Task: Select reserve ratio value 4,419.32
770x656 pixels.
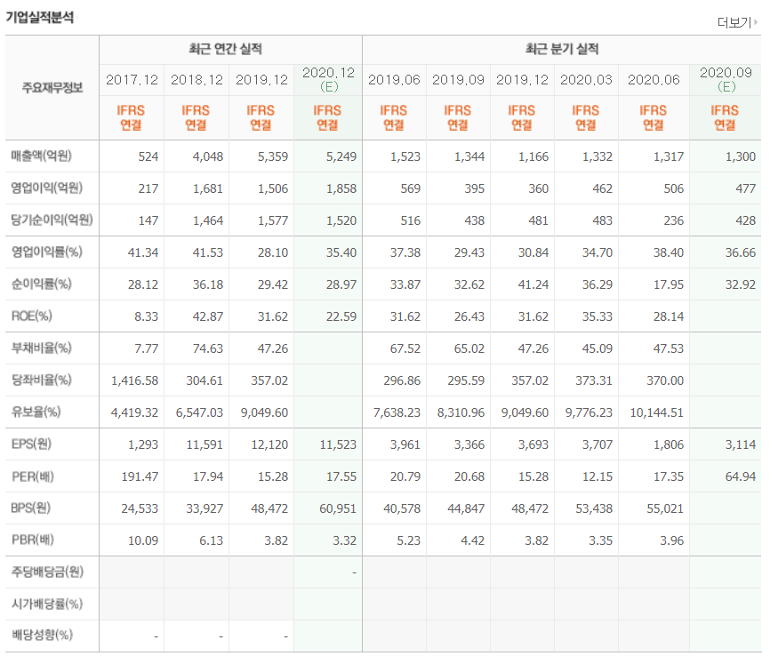Action: (134, 412)
